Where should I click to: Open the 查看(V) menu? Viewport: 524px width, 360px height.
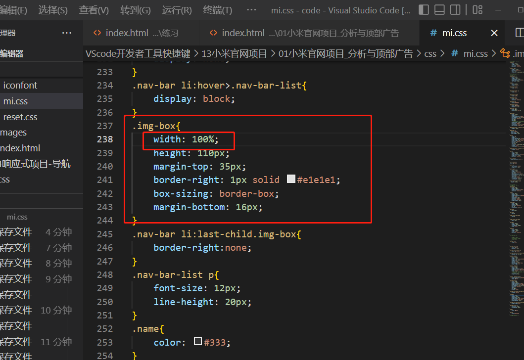point(94,10)
